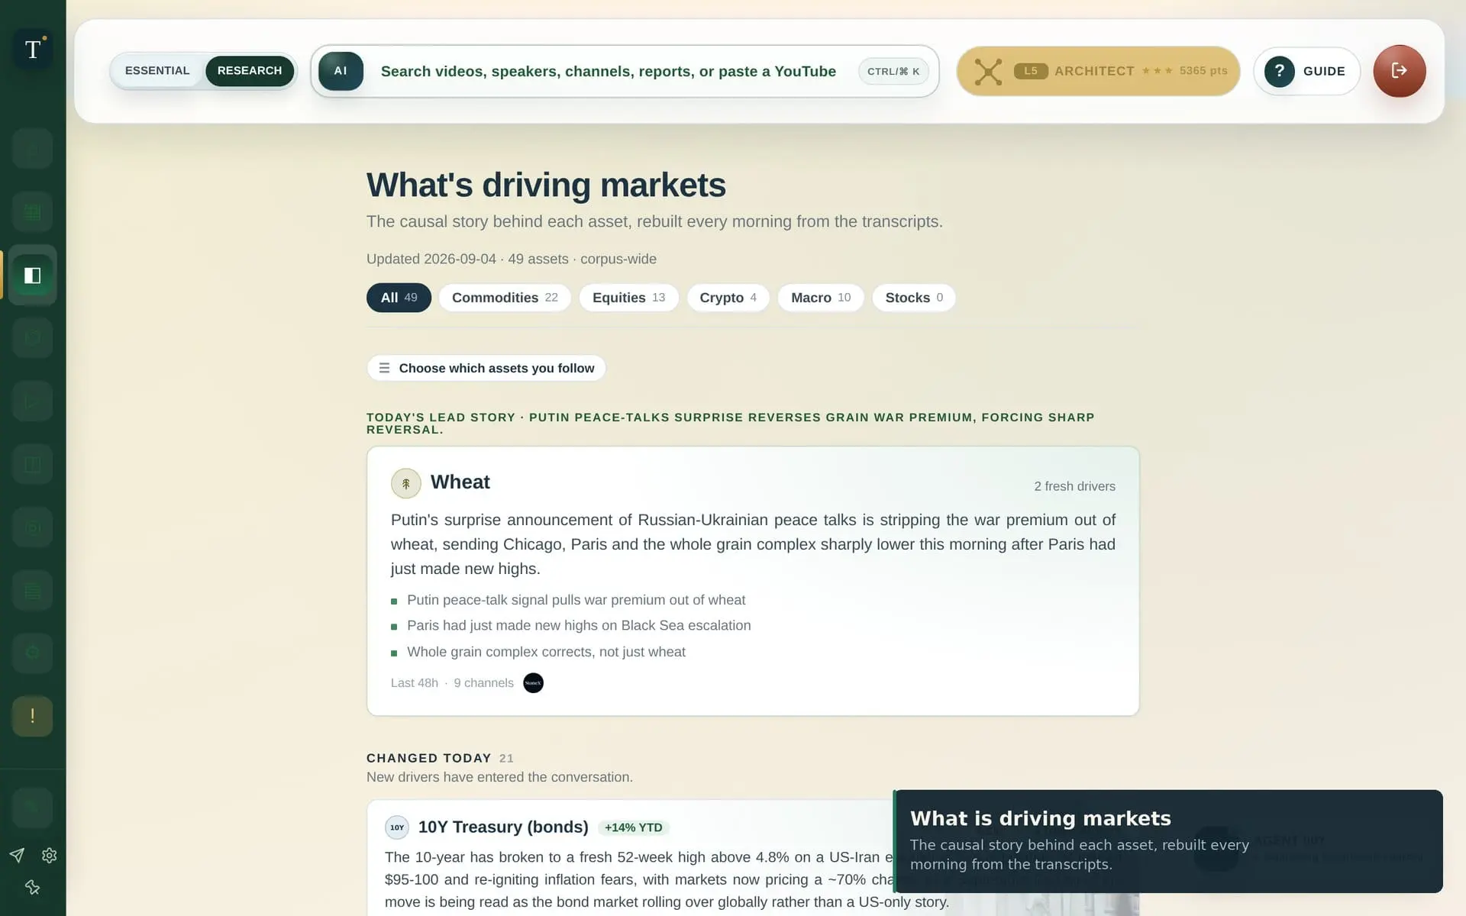The height and width of the screenshot is (916, 1466).
Task: Open the 10Y Treasury (bonds) title
Action: point(503,827)
